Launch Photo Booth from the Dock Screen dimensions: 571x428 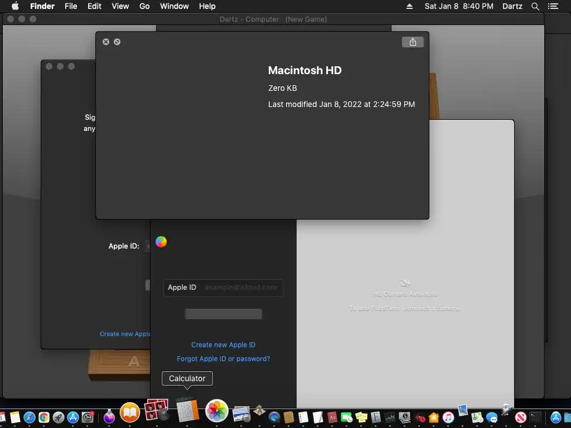[x=157, y=410]
